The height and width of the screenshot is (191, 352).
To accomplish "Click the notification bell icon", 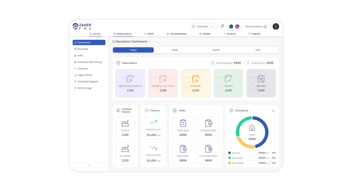I will coord(222,27).
